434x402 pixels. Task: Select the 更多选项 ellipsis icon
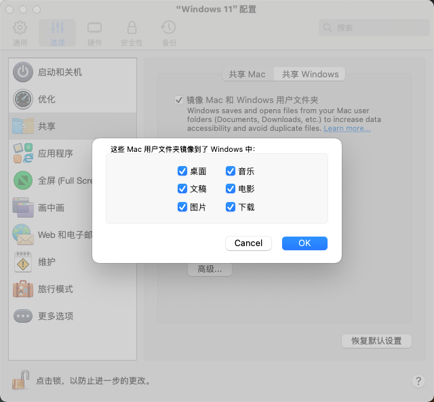[x=23, y=316]
